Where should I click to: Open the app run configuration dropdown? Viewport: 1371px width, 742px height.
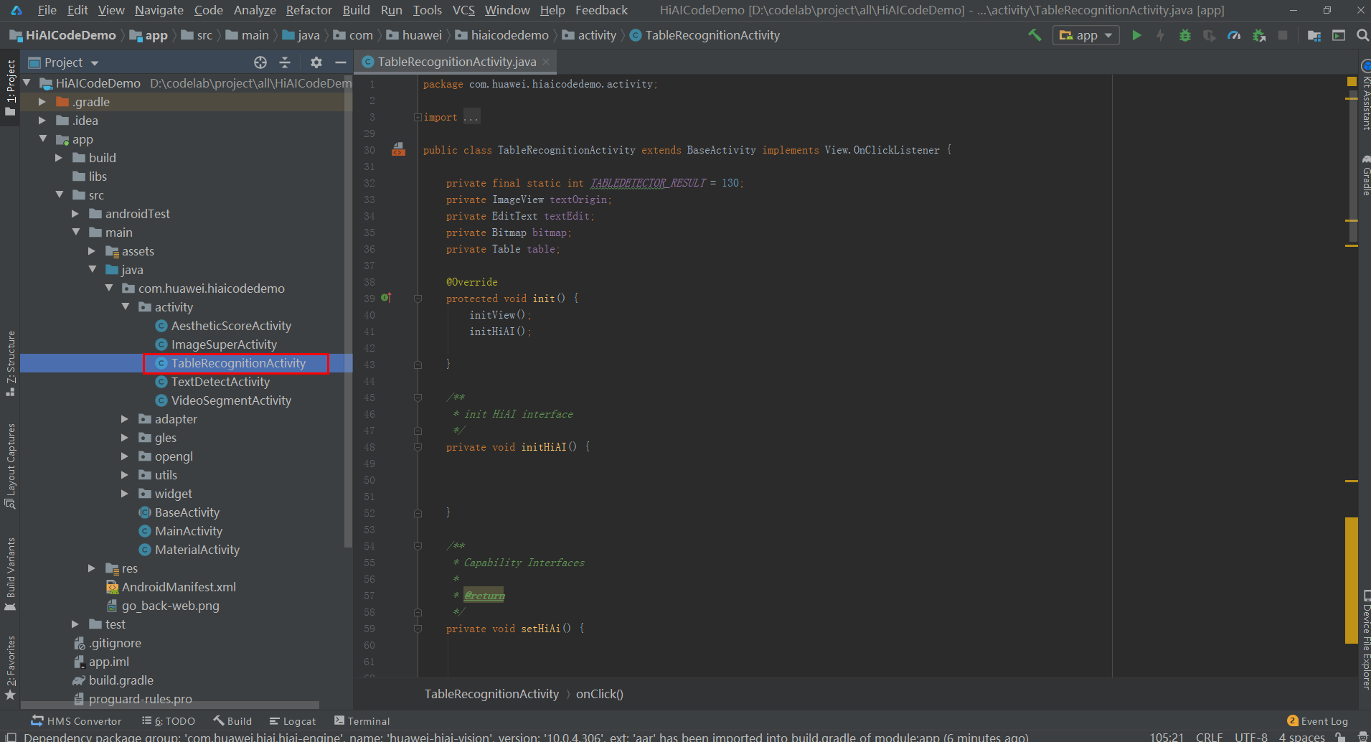point(1086,35)
